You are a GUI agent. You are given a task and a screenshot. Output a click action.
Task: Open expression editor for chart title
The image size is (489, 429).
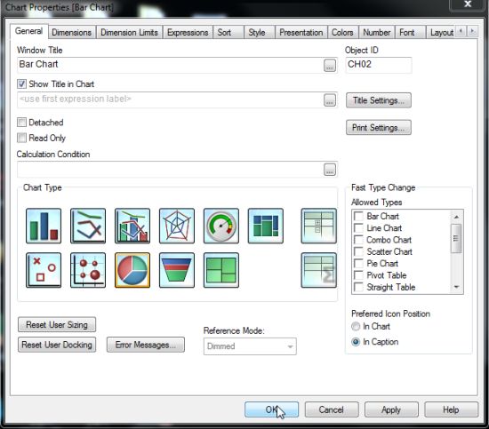[330, 100]
